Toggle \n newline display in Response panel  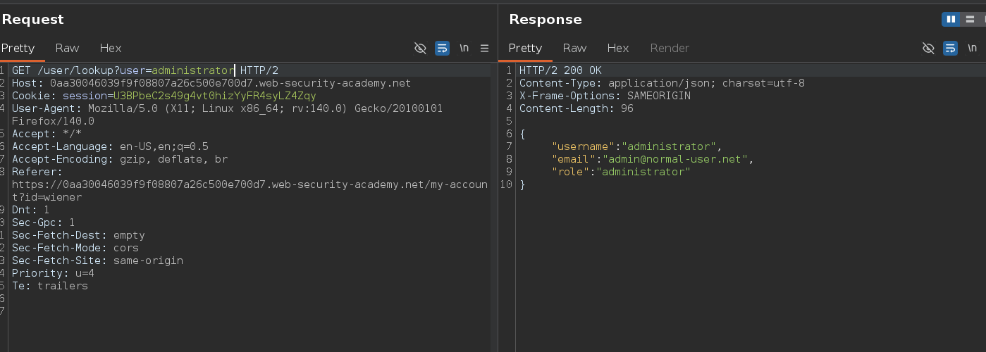972,48
